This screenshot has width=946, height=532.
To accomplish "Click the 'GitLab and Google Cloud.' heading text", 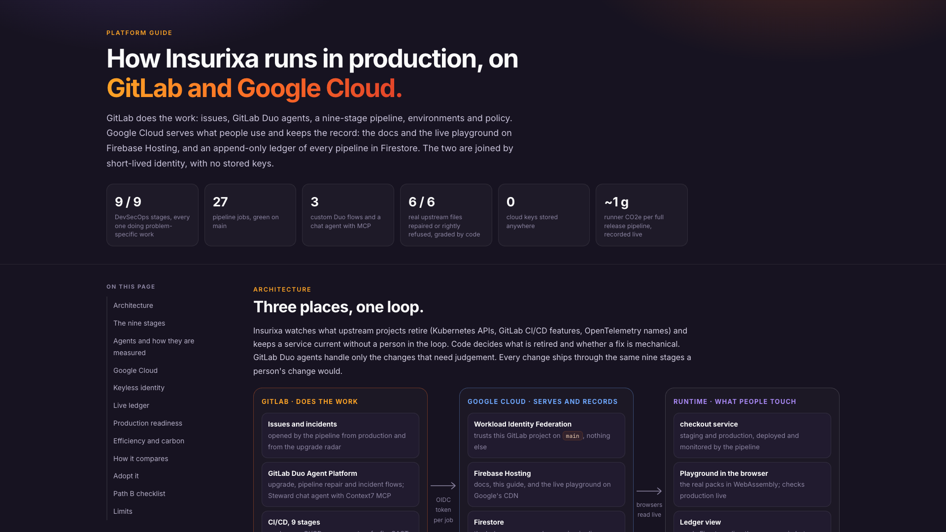I will 254,88.
